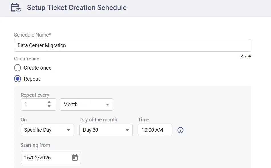Select the Create once radio button
The height and width of the screenshot is (168, 271).
click(17, 68)
